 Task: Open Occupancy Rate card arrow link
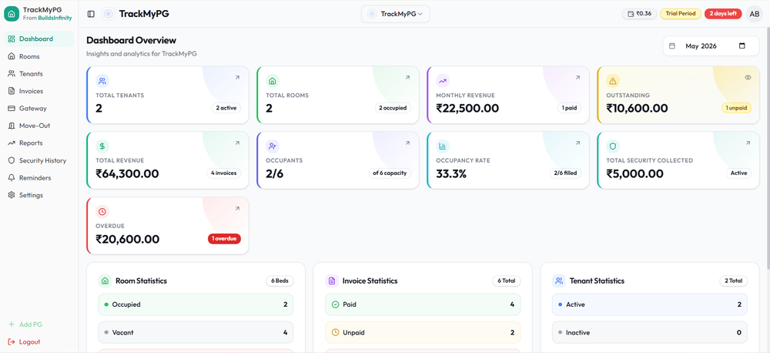click(x=577, y=143)
